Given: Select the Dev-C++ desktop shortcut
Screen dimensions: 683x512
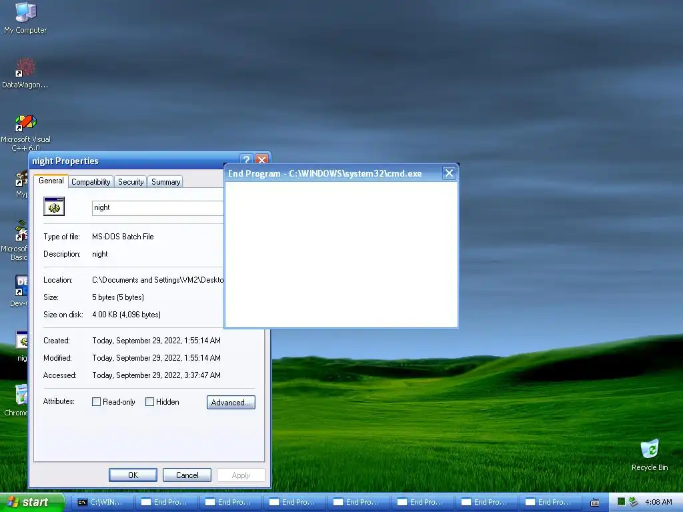Looking at the screenshot, I should click(19, 291).
